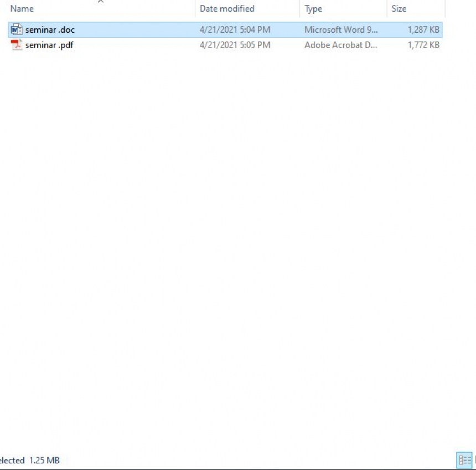Click the Adobe Acrobat D... type cell
The height and width of the screenshot is (470, 476).
tap(340, 45)
